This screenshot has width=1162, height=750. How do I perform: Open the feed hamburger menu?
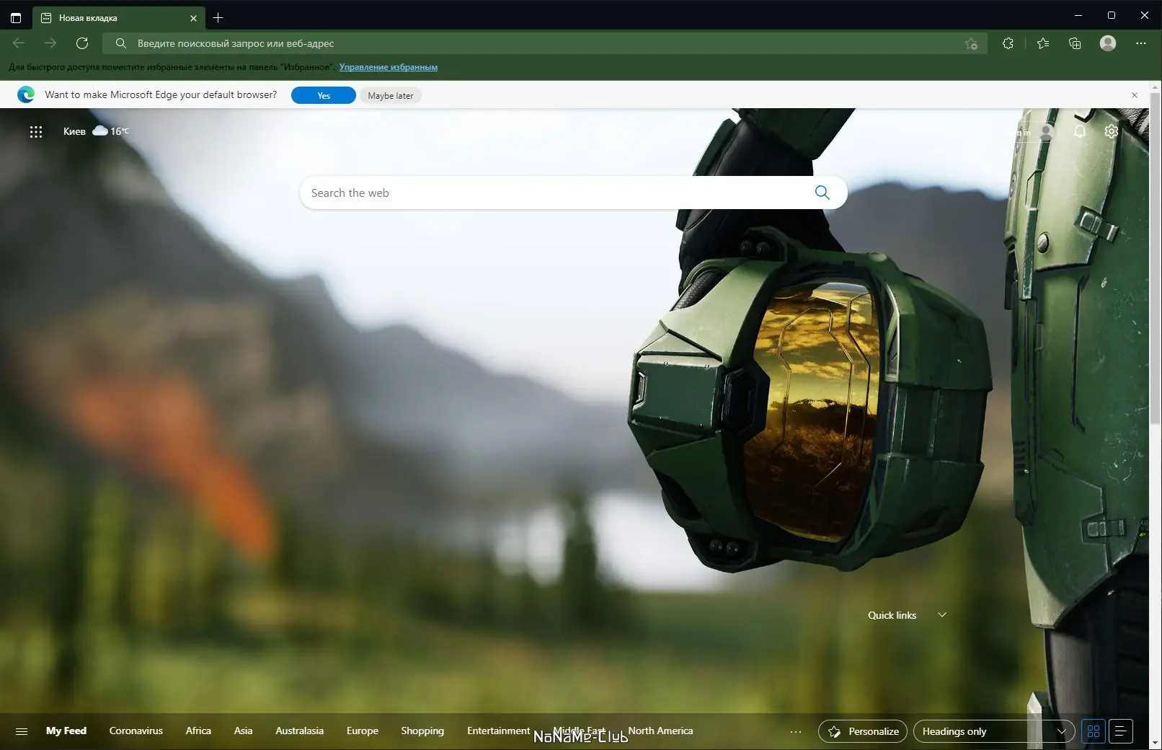(x=22, y=731)
